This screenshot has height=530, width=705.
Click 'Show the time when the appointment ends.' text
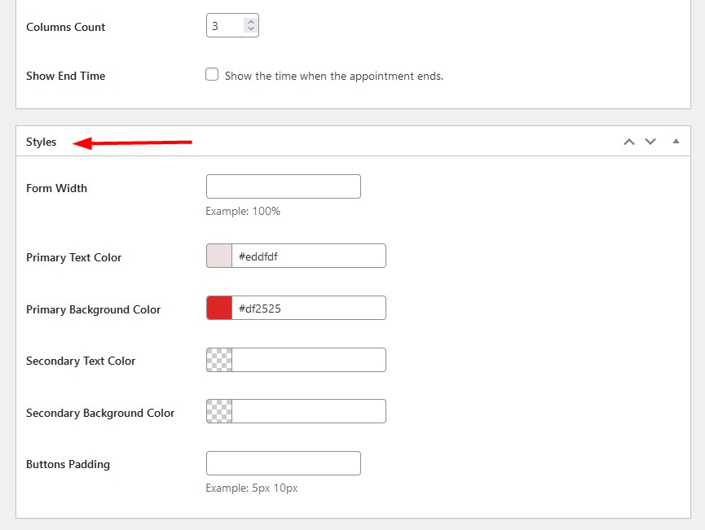coord(334,76)
